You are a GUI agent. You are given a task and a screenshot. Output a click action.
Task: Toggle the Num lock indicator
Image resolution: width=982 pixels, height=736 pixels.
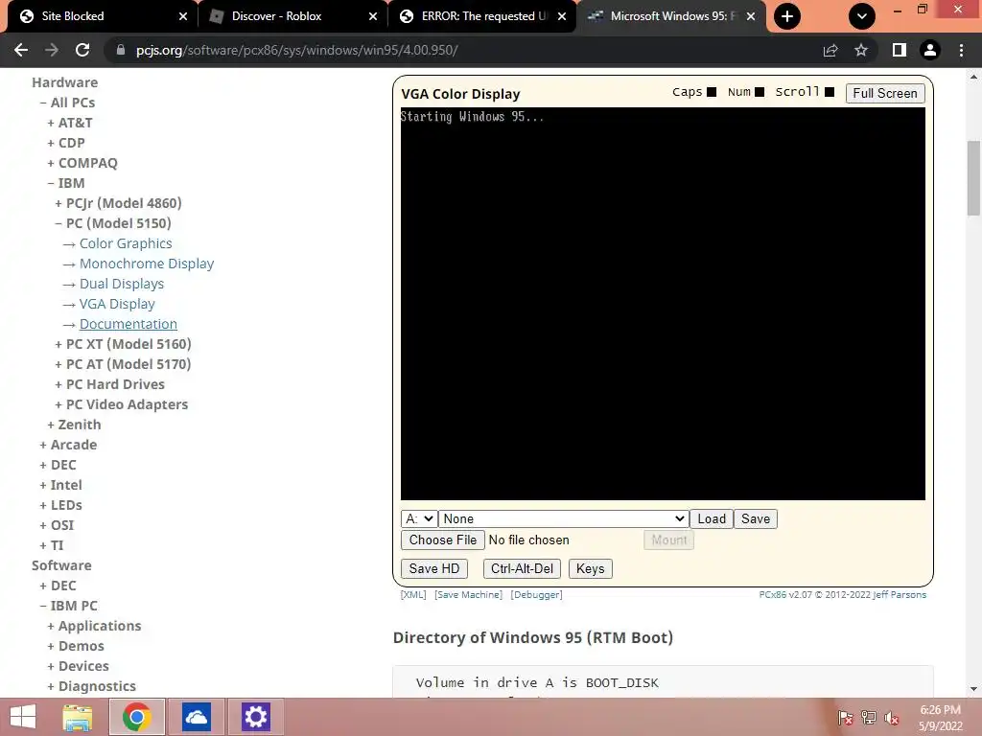point(760,92)
